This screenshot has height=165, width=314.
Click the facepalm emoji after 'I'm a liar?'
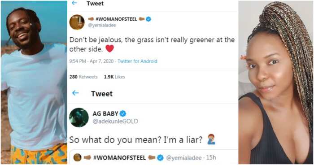211,139
